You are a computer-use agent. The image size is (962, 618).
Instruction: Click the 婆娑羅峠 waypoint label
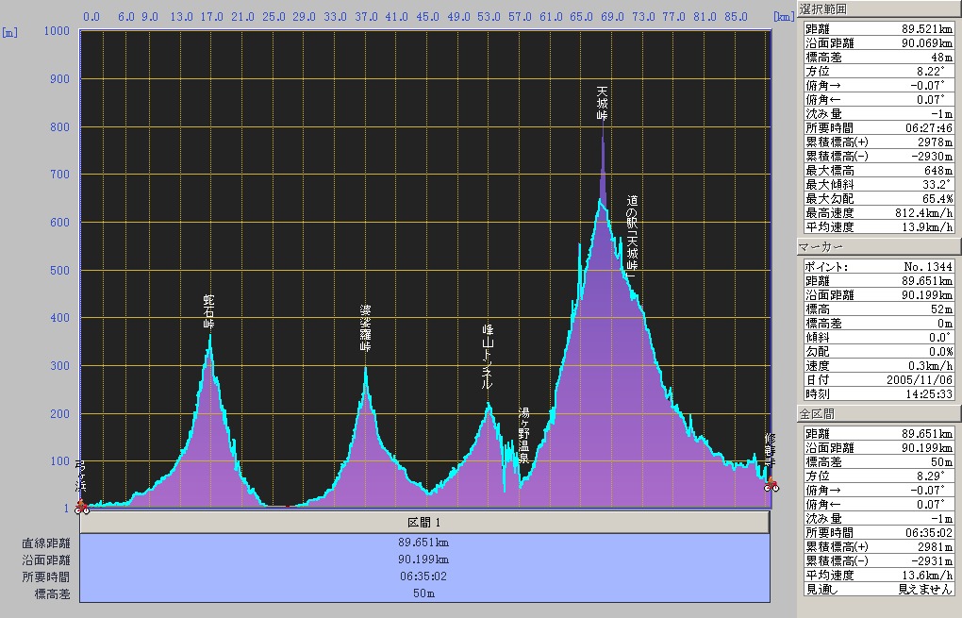coord(365,328)
